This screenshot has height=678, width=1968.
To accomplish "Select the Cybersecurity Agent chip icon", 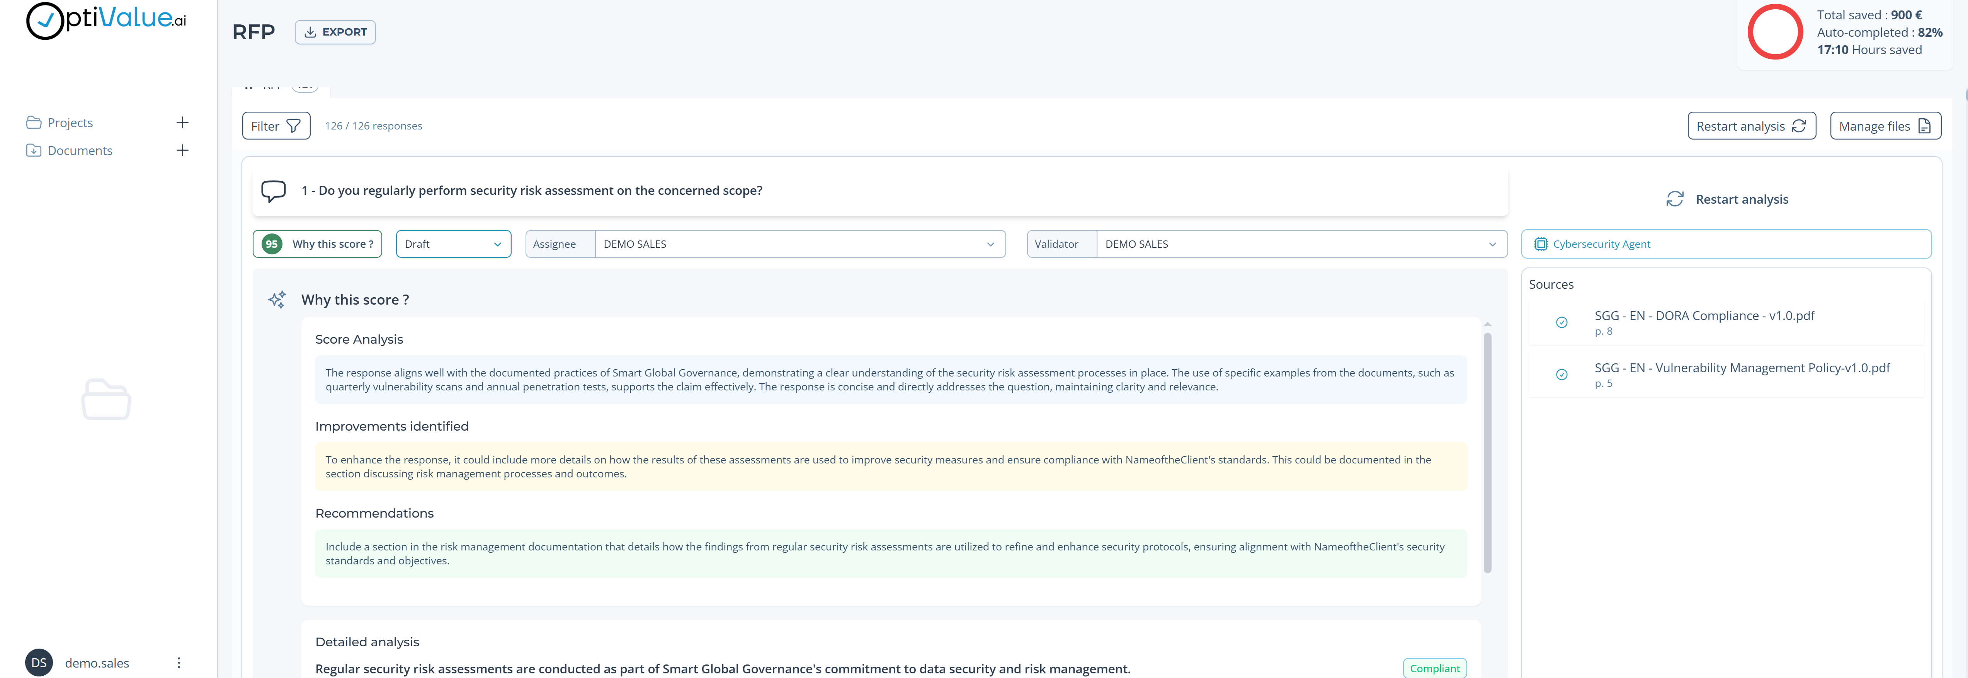I will [1540, 244].
